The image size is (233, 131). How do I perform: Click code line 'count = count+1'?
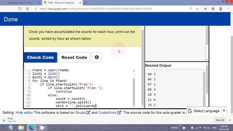coord(71,99)
